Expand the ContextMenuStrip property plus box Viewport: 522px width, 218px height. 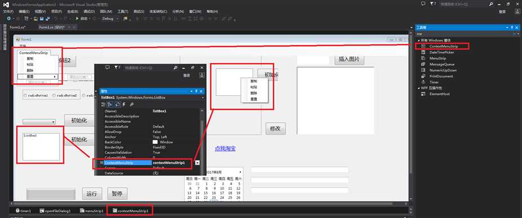click(101, 163)
